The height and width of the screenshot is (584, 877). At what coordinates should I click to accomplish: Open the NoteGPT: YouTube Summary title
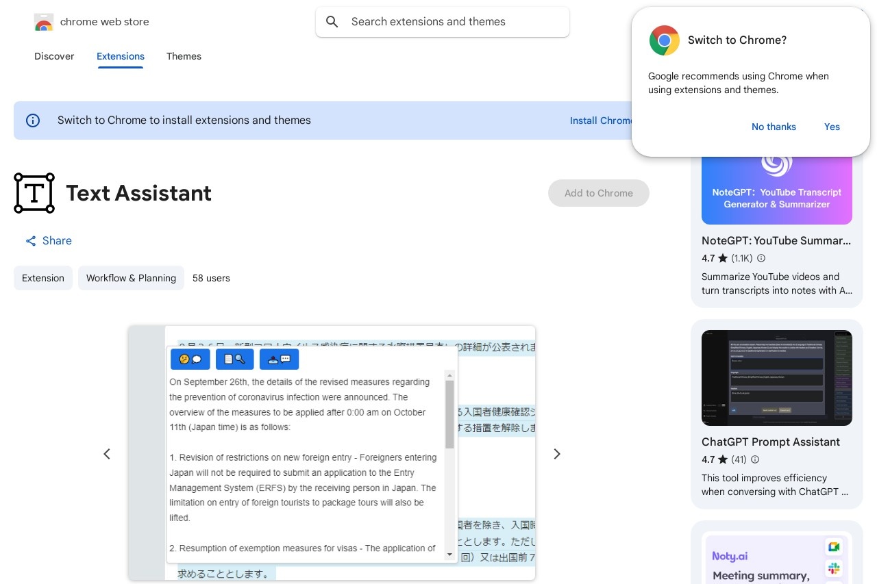click(776, 240)
